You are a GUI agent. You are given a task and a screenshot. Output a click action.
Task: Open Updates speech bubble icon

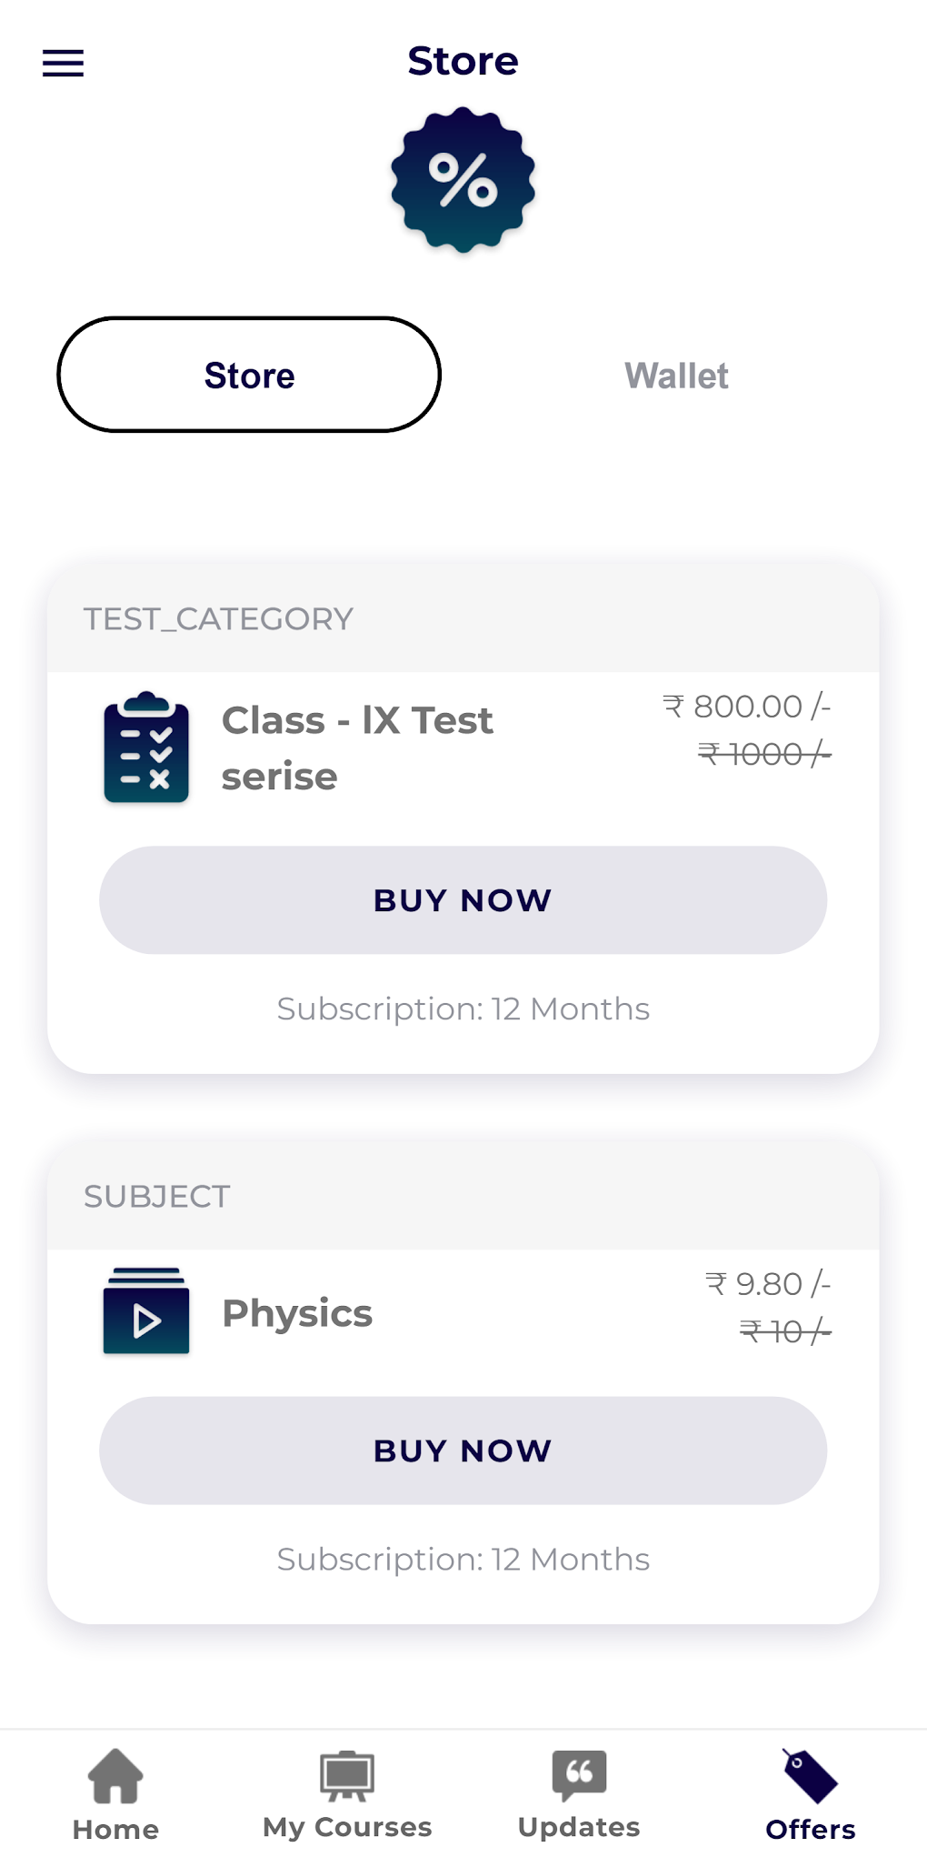[579, 1774]
